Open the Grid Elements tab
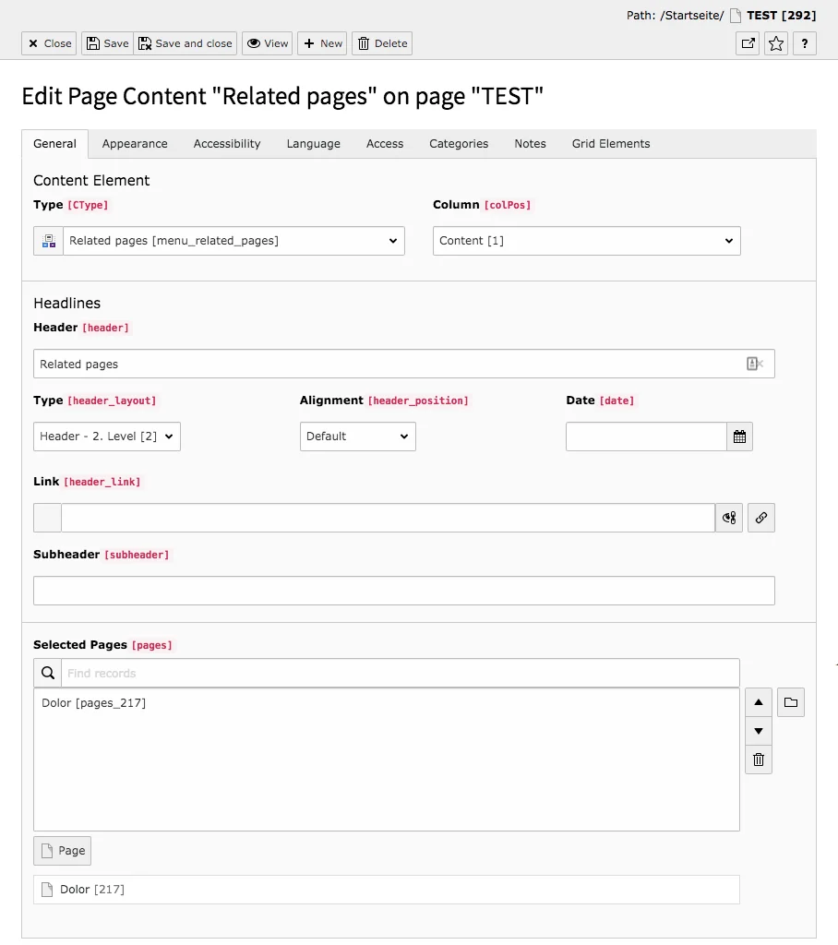The height and width of the screenshot is (945, 838). tap(610, 144)
